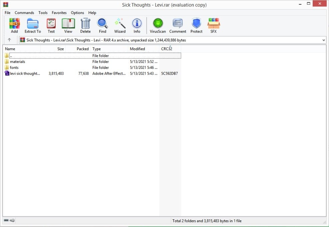The image size is (329, 227).
Task: Sort by Type column header
Action: pyautogui.click(x=109, y=49)
